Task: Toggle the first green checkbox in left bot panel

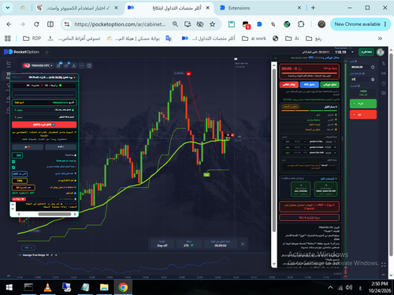Action: [13, 161]
